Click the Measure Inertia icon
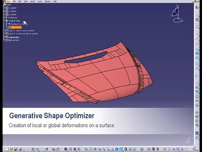Image resolution: width=202 pixels, height=152 pixels. point(157,149)
